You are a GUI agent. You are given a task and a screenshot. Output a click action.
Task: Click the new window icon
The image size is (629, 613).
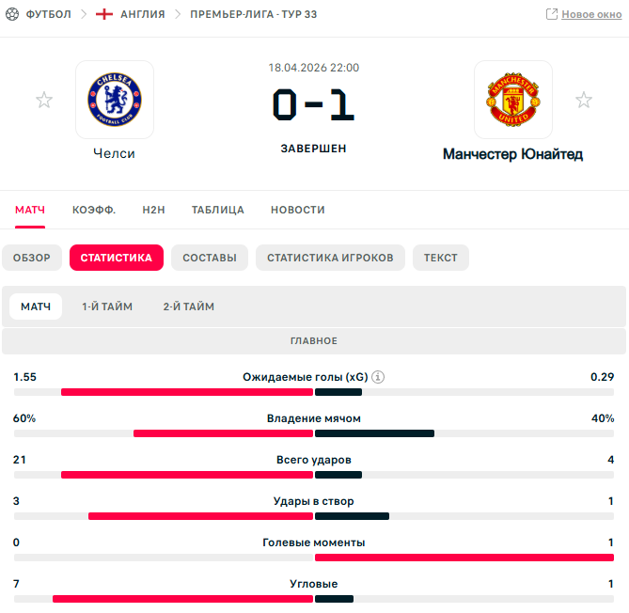click(x=552, y=14)
